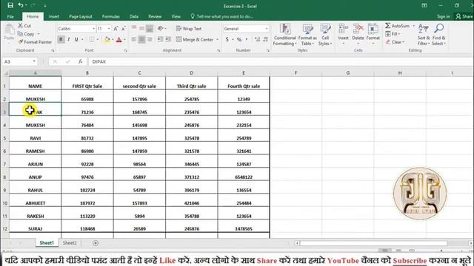Toggle Underline formatting

(x=76, y=39)
